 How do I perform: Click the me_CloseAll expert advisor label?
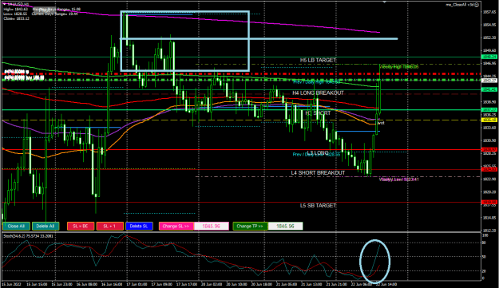[460, 5]
